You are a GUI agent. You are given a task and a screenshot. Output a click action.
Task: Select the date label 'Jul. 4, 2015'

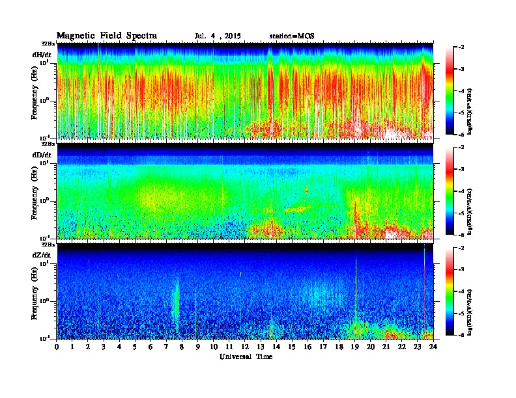(x=218, y=36)
